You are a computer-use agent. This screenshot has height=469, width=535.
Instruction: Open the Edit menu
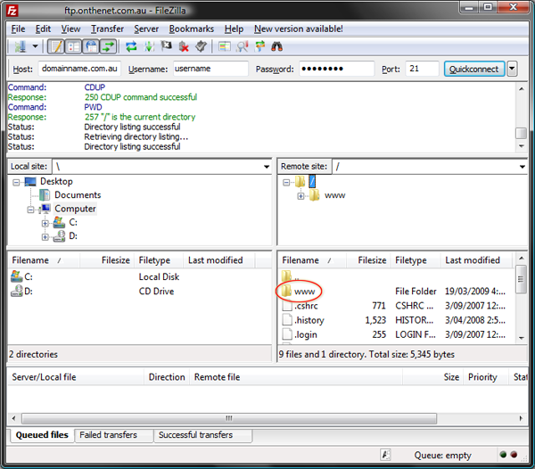(43, 29)
